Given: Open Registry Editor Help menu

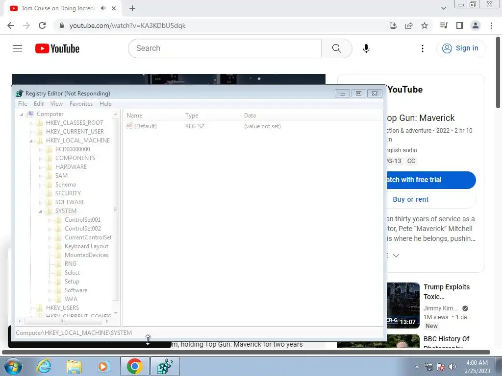Looking at the screenshot, I should pos(105,104).
